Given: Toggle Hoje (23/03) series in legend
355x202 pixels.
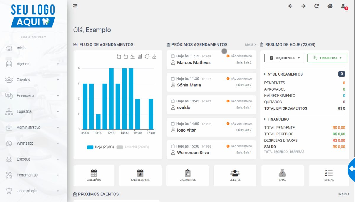Looking at the screenshot, I should [100, 147].
